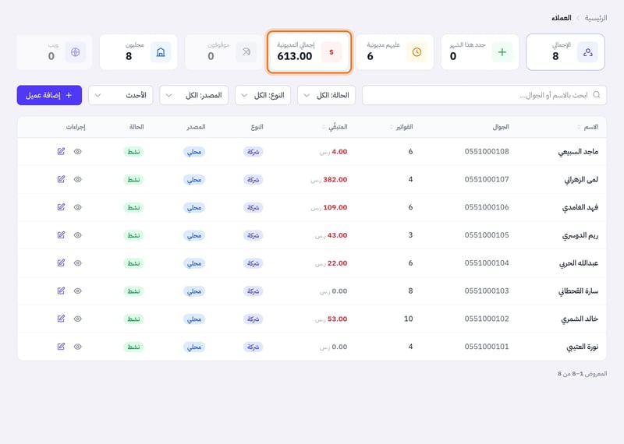
Task: Sort table by الاسم column
Action: click(588, 127)
